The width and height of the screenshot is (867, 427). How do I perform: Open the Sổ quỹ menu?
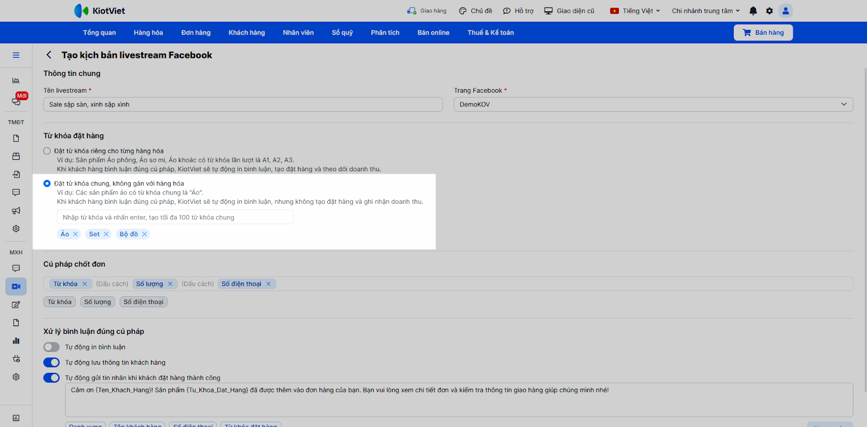tap(342, 33)
